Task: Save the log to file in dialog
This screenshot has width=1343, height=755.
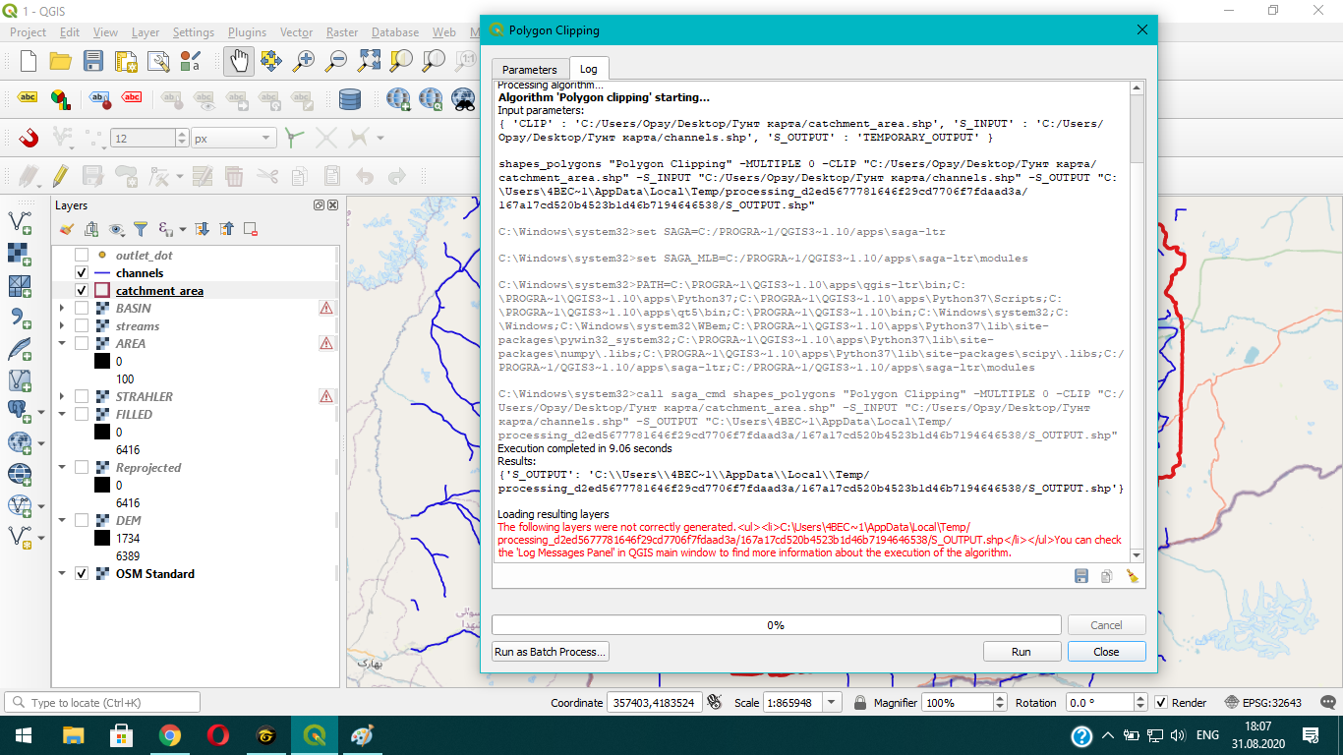Action: tap(1081, 576)
